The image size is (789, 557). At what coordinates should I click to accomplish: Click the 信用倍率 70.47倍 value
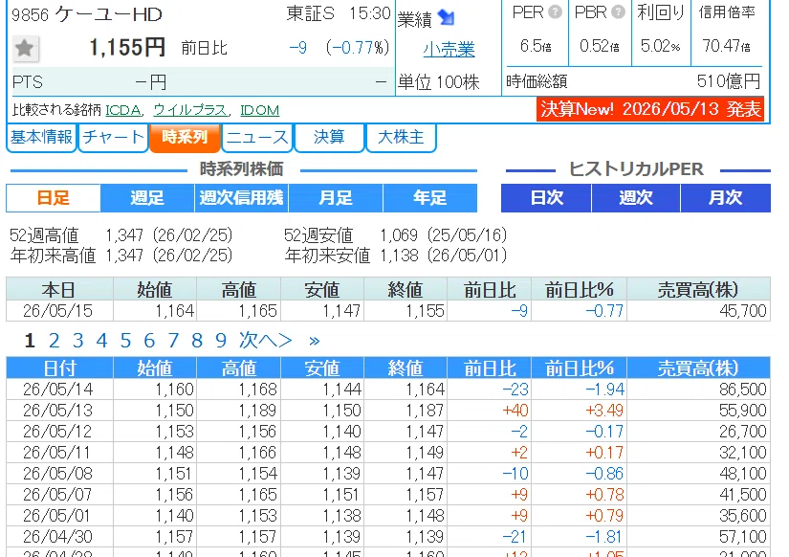tap(727, 46)
